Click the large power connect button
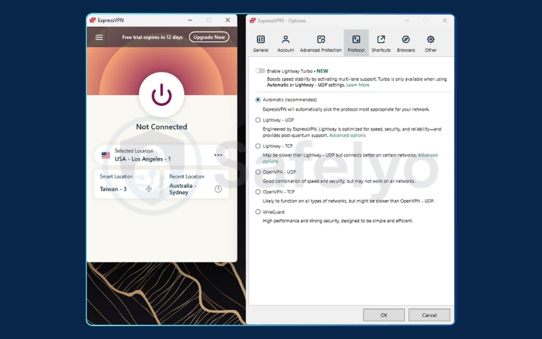The image size is (542, 339). click(161, 95)
